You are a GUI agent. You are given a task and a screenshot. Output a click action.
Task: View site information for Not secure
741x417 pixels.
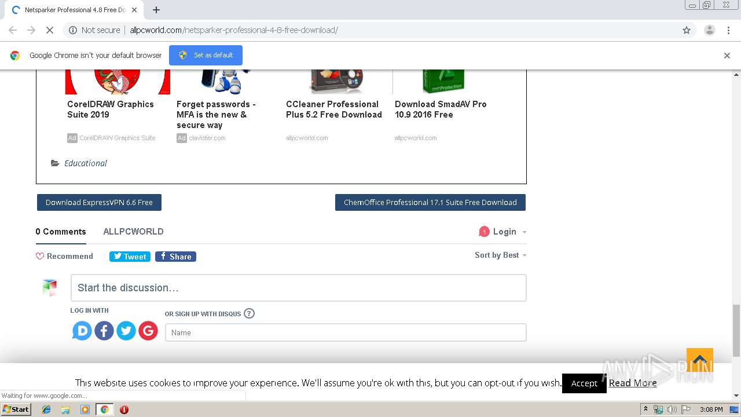(94, 30)
